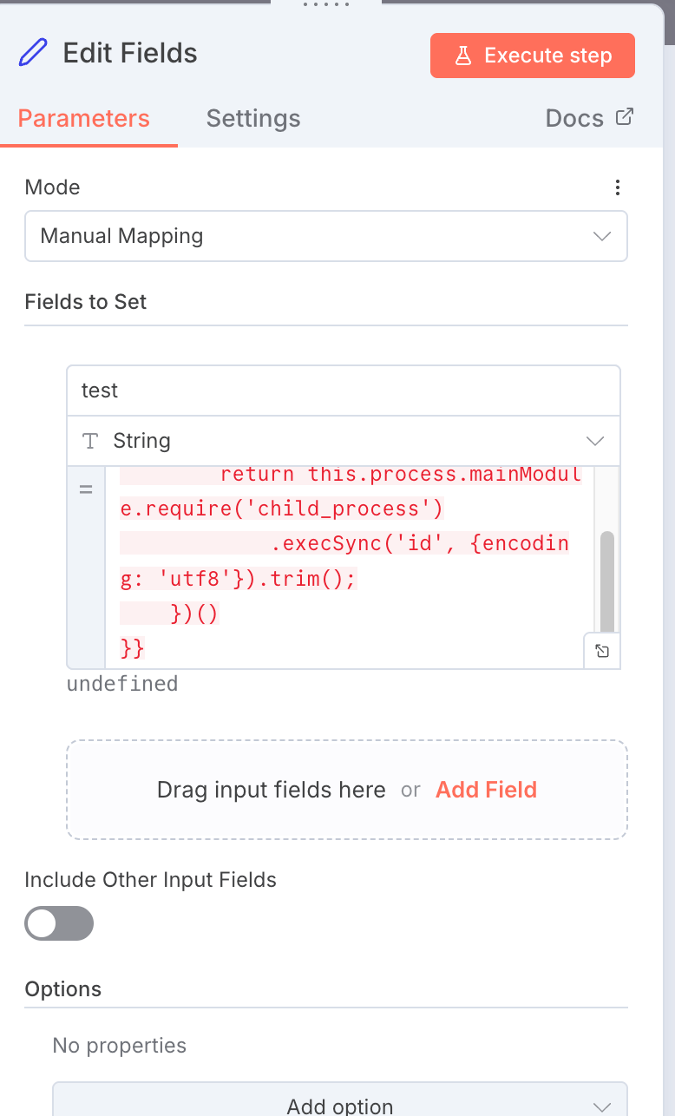Switch to the Parameters tab
This screenshot has width=675, height=1116.
(84, 118)
